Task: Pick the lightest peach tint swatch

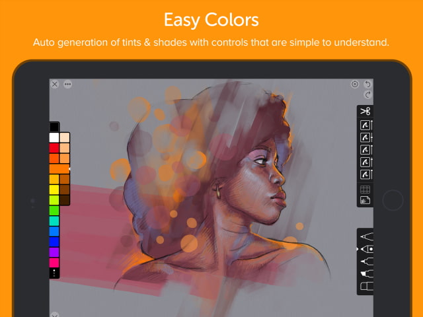Action: tap(65, 137)
